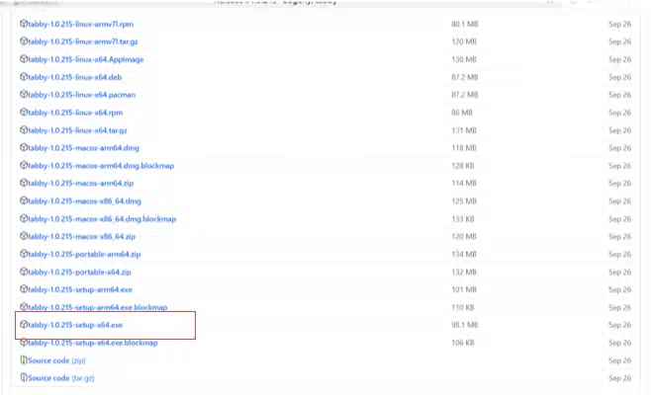651x395 pixels.
Task: Download tabby-1.0.215-macos-arm64.dmg image
Action: (x=83, y=147)
